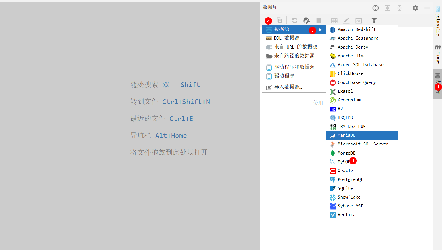Choose H2 data source
The height and width of the screenshot is (250, 442).
pyautogui.click(x=362, y=109)
